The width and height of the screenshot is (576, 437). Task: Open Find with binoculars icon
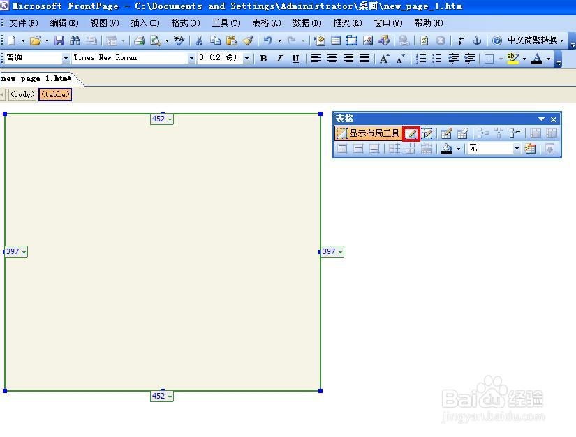click(75, 40)
